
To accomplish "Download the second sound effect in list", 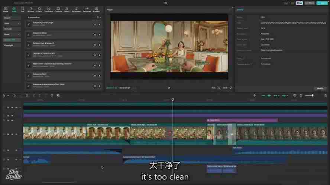I will pos(100,34).
